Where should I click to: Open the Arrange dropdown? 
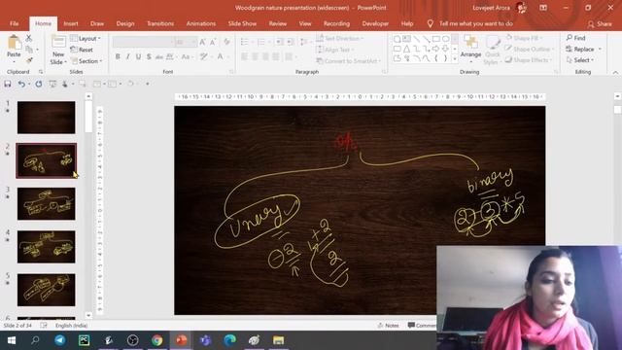point(470,50)
